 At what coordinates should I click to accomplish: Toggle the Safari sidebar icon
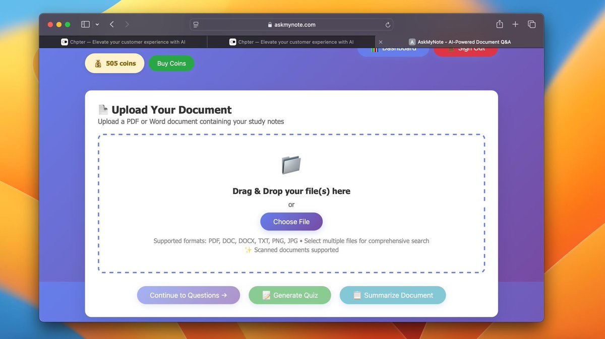point(85,24)
